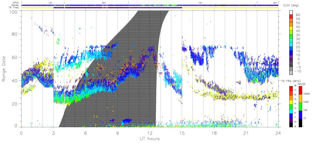
Task: Click the CPID value 201 near 8 UT
Action: pos(104,3)
